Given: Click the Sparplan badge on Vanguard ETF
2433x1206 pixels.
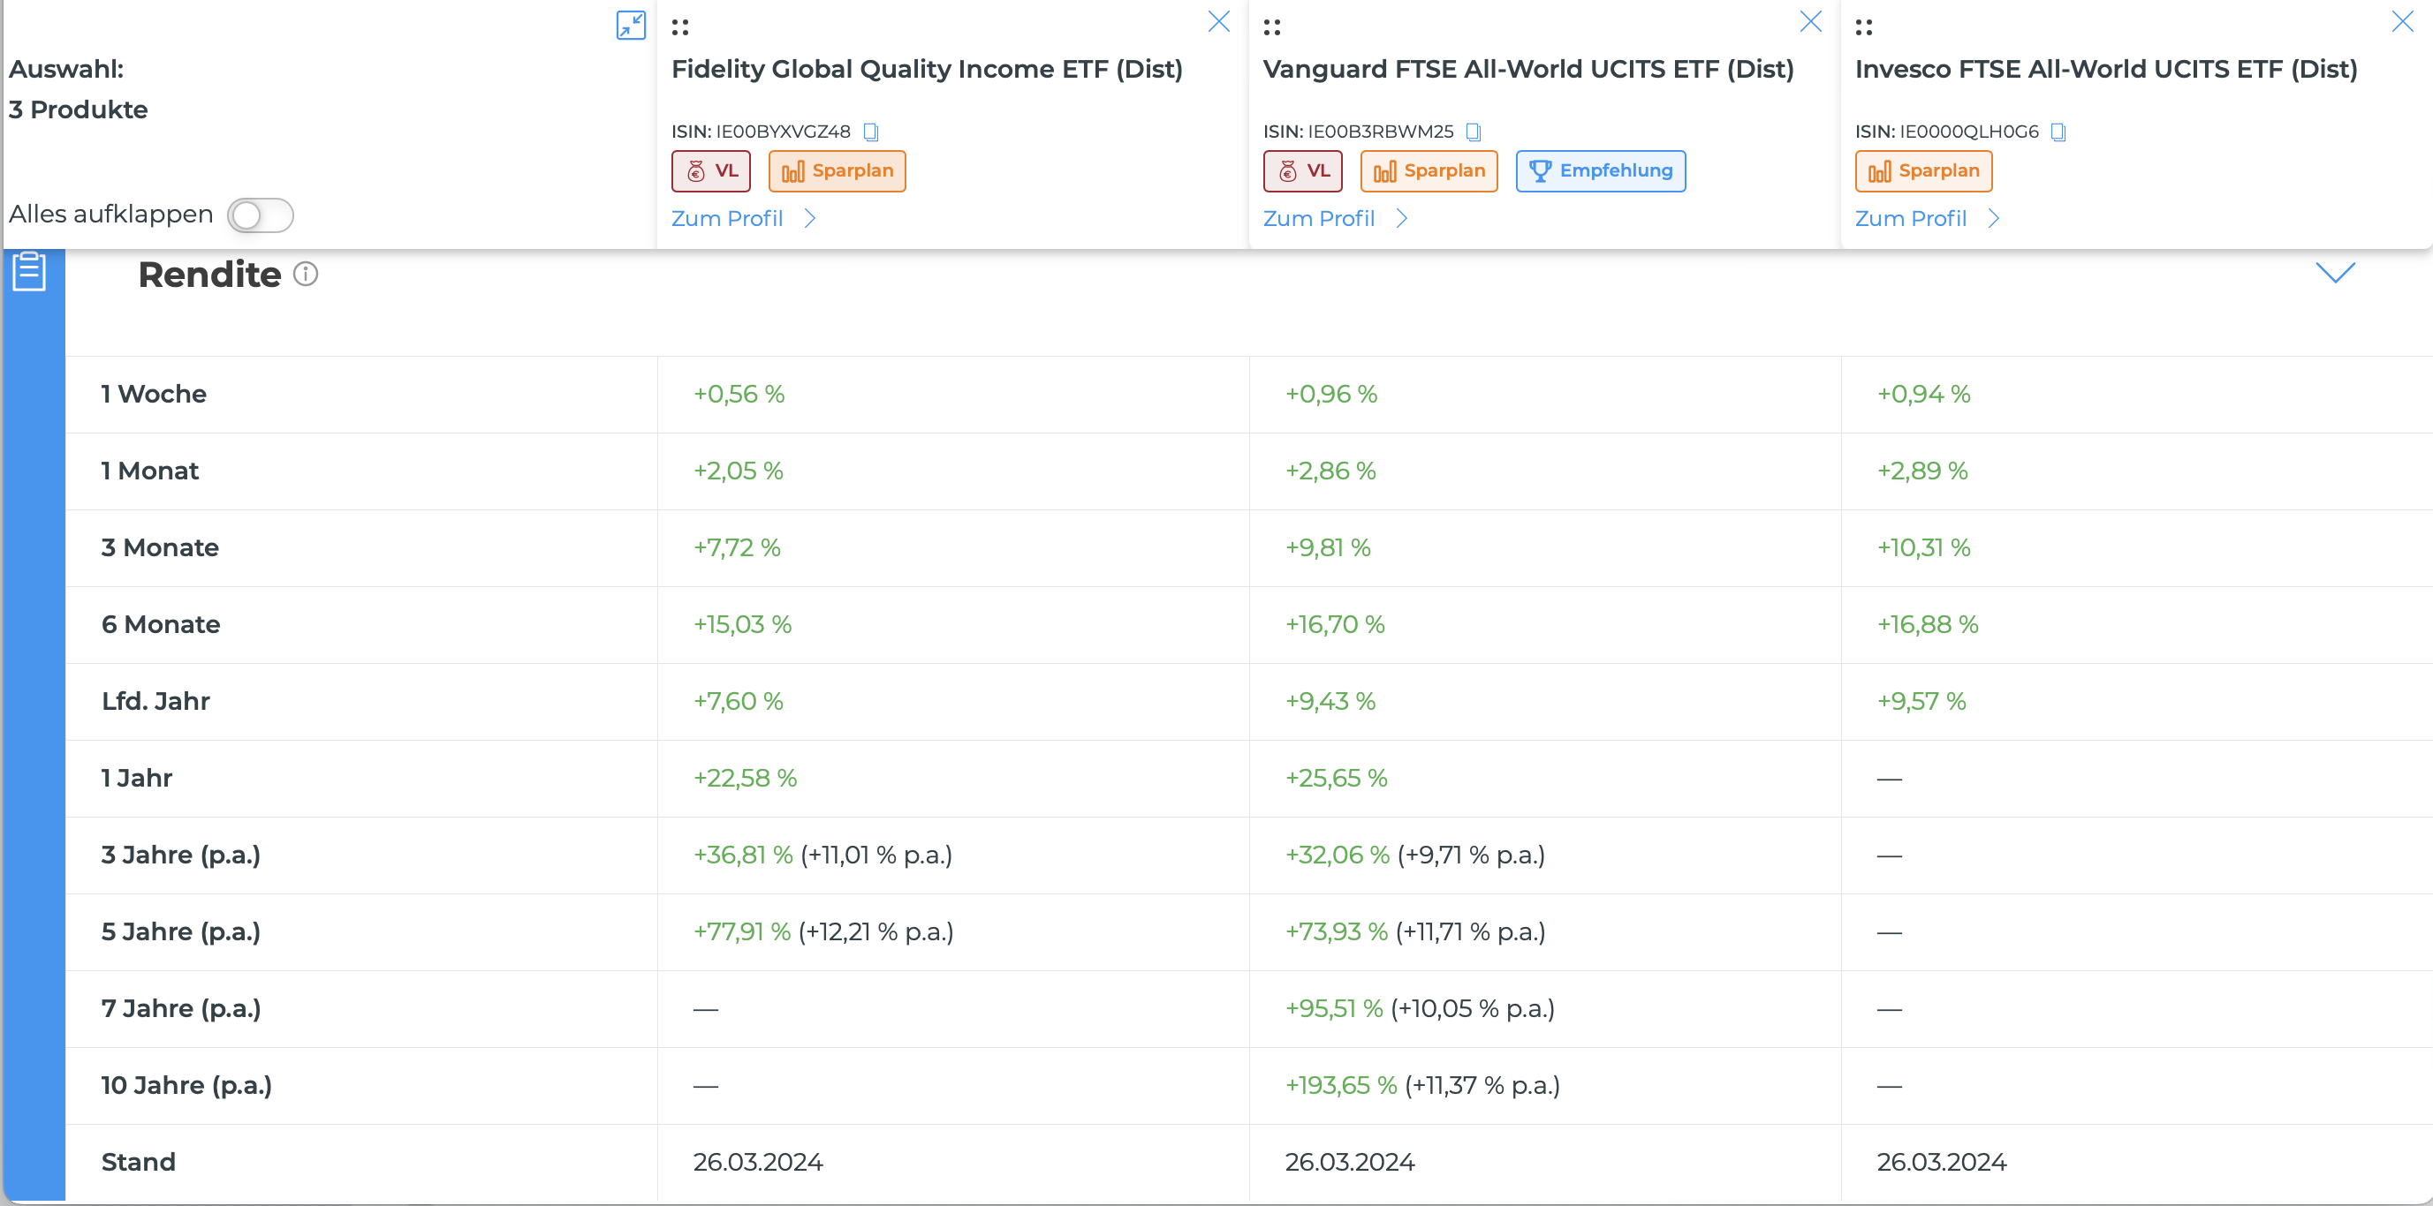Looking at the screenshot, I should [1428, 170].
